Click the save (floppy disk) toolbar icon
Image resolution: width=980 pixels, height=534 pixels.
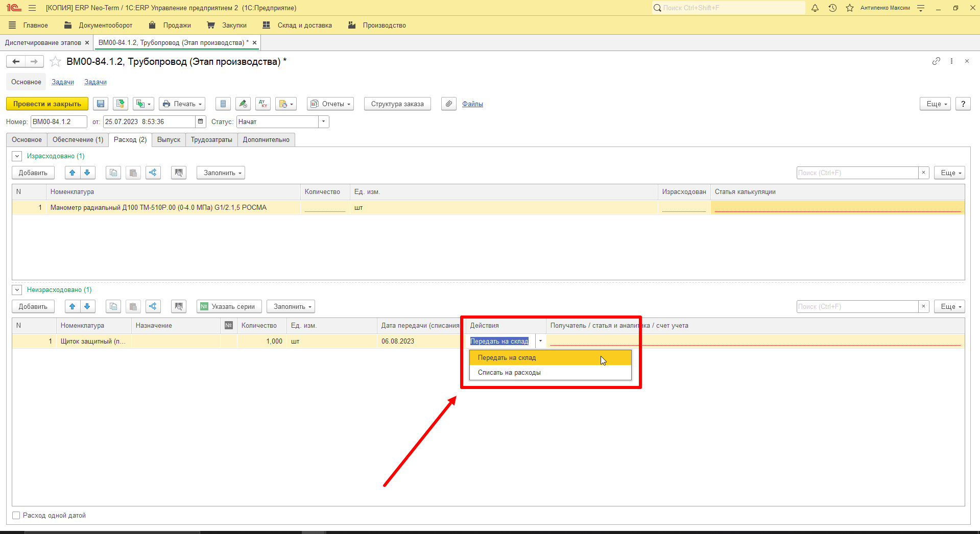[101, 104]
